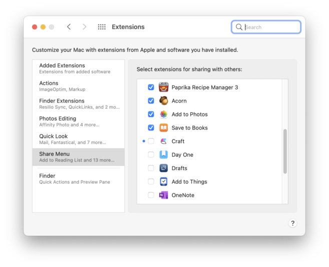
Task: Click the Paprika Recipe Manager 3 icon
Action: coord(163,87)
